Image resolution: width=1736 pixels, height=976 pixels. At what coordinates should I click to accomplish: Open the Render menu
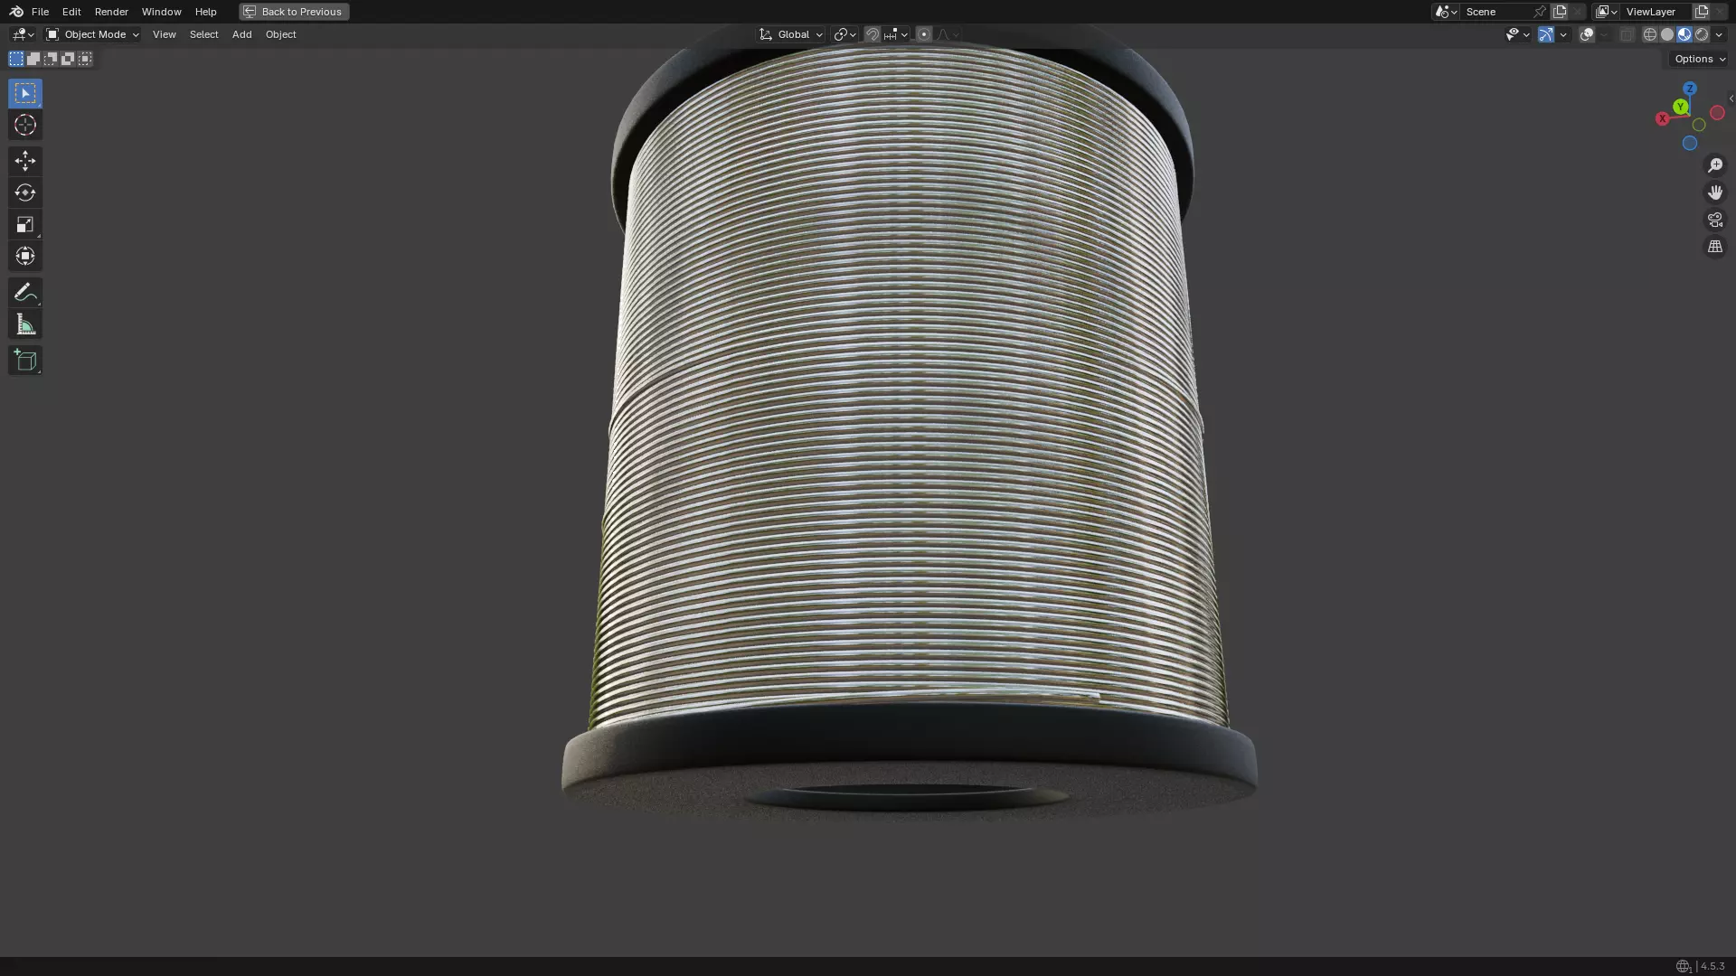click(x=111, y=12)
